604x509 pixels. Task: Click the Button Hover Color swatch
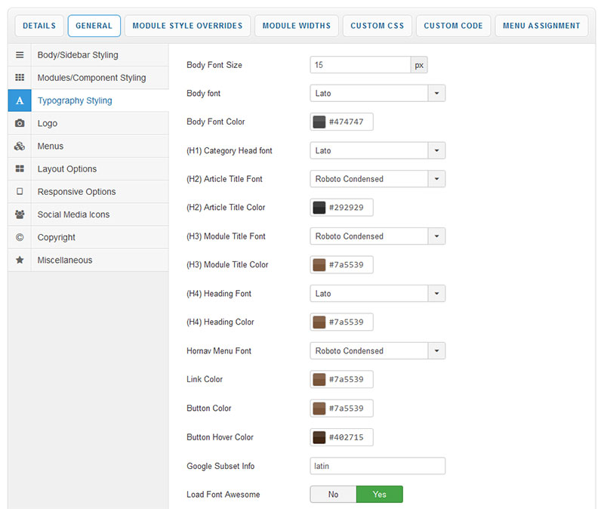[319, 437]
